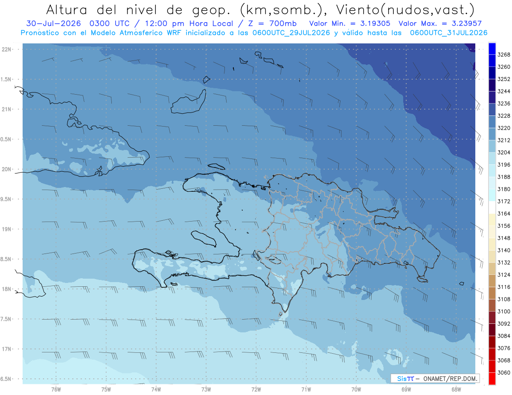The height and width of the screenshot is (395, 512).
Task: Click the '68W' longitude axis label
Action: click(456, 389)
